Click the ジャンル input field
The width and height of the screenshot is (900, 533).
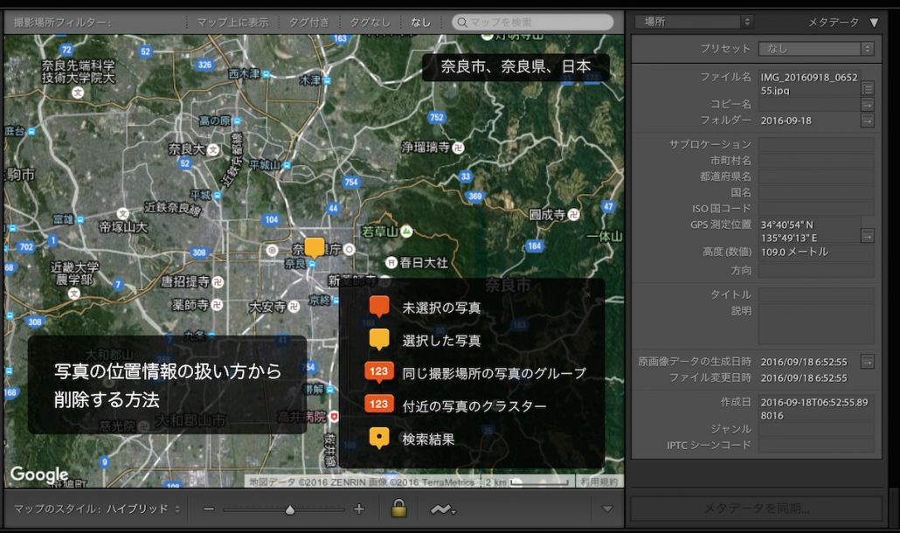816,429
